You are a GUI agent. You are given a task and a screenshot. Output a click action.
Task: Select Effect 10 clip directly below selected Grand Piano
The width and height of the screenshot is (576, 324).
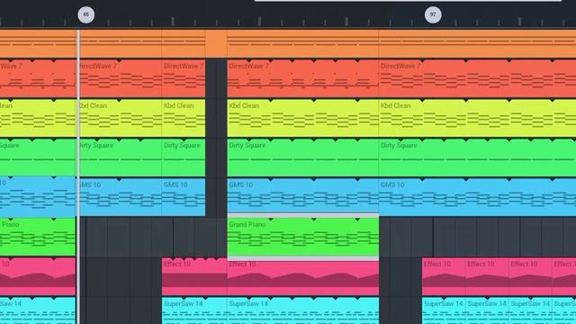point(303,277)
